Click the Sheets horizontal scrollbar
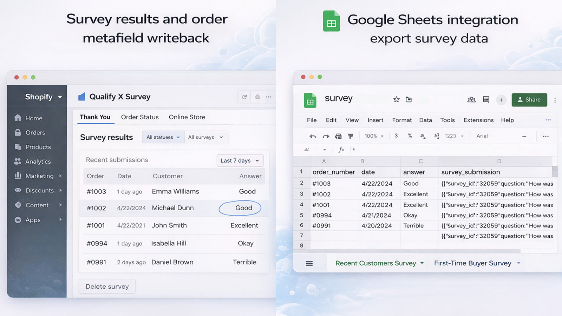This screenshot has height=316, width=562. pyautogui.click(x=414, y=251)
